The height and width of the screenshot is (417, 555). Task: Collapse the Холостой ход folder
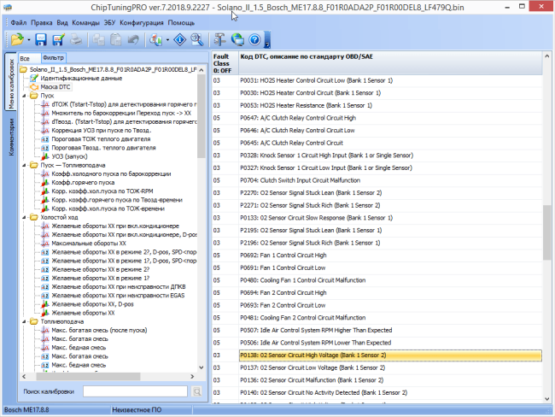tap(25, 217)
